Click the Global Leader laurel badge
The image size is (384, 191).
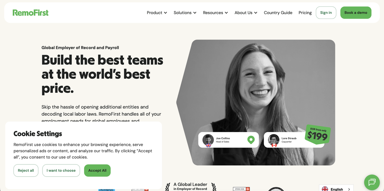(190, 187)
